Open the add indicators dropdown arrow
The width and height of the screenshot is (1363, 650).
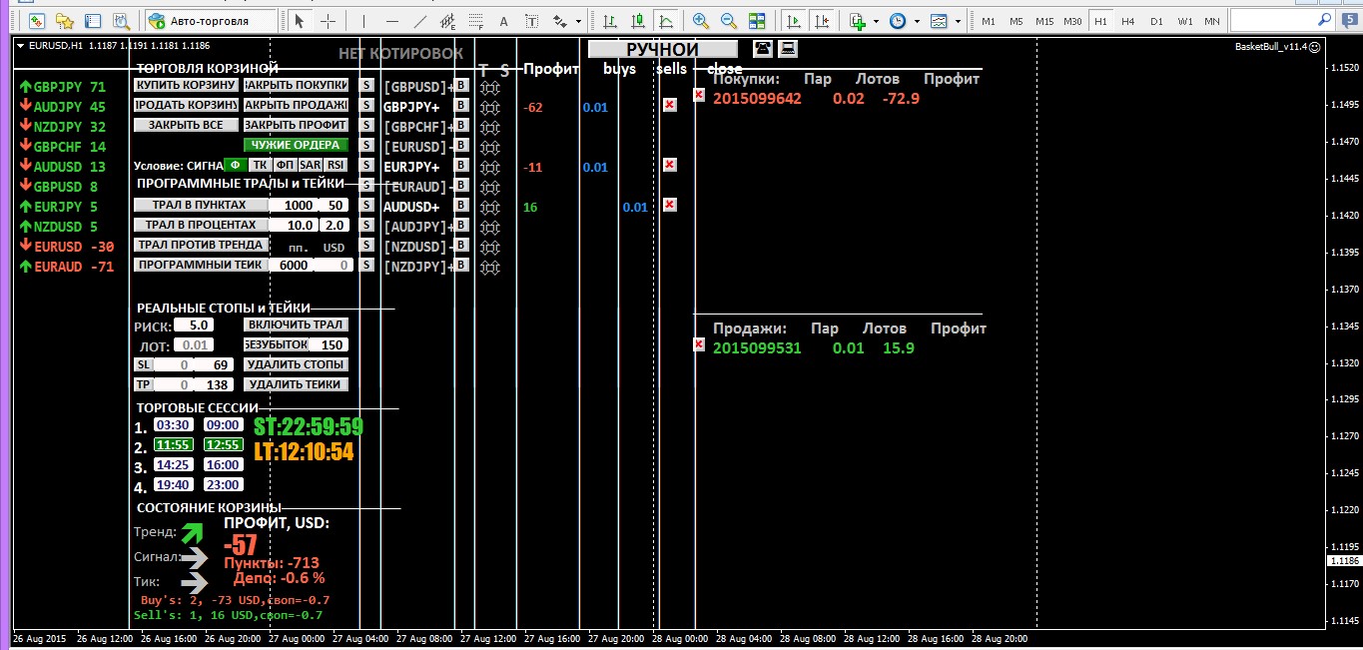pyautogui.click(x=876, y=20)
